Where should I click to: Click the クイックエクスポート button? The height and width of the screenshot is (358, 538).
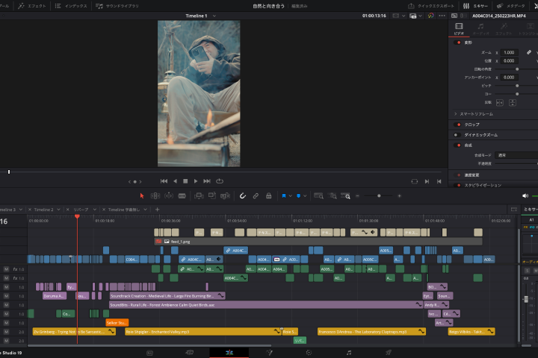[431, 6]
